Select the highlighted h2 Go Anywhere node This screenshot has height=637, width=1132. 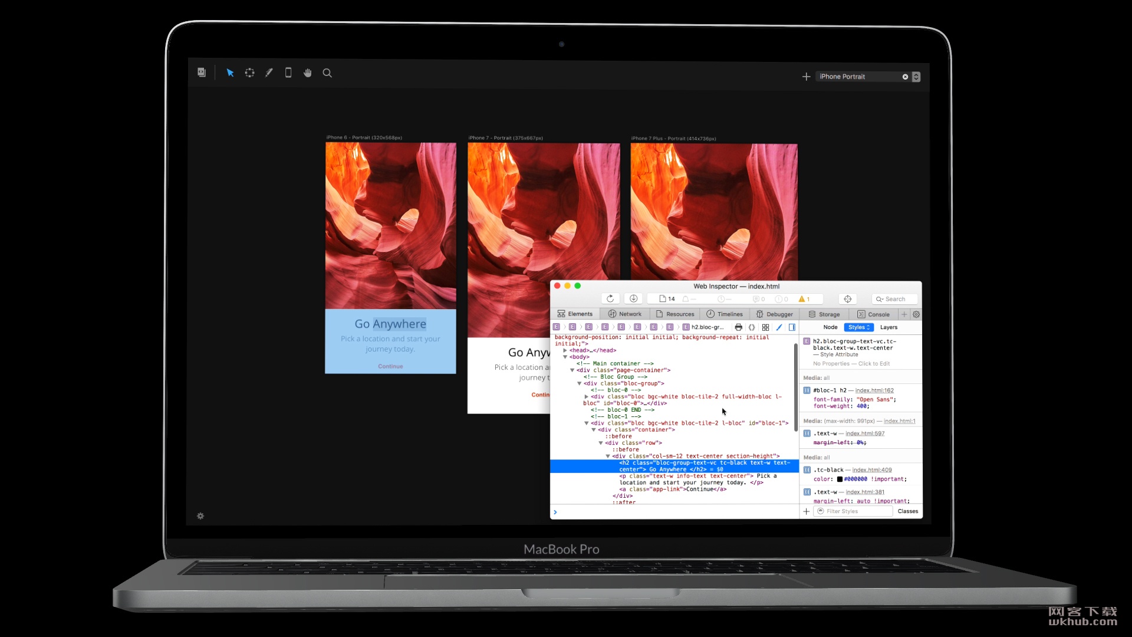pos(674,466)
